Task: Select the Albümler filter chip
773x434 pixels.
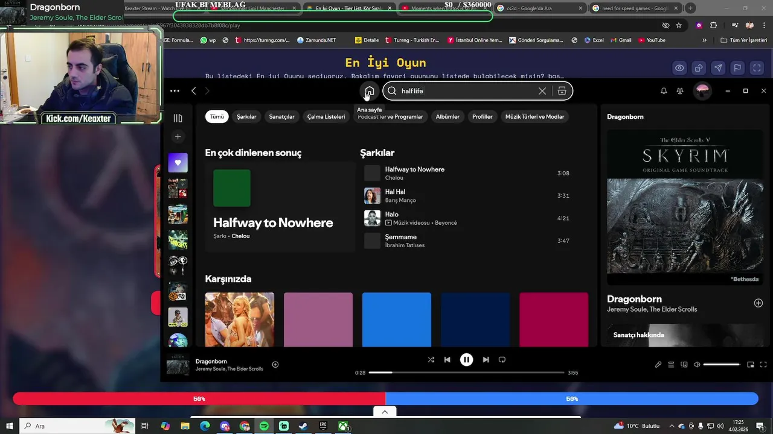Action: [x=447, y=116]
